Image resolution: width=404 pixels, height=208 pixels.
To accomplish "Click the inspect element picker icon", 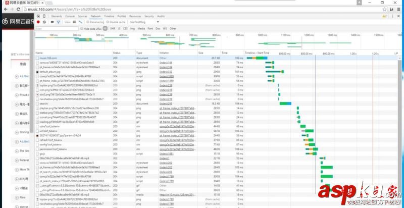I will [38, 16].
